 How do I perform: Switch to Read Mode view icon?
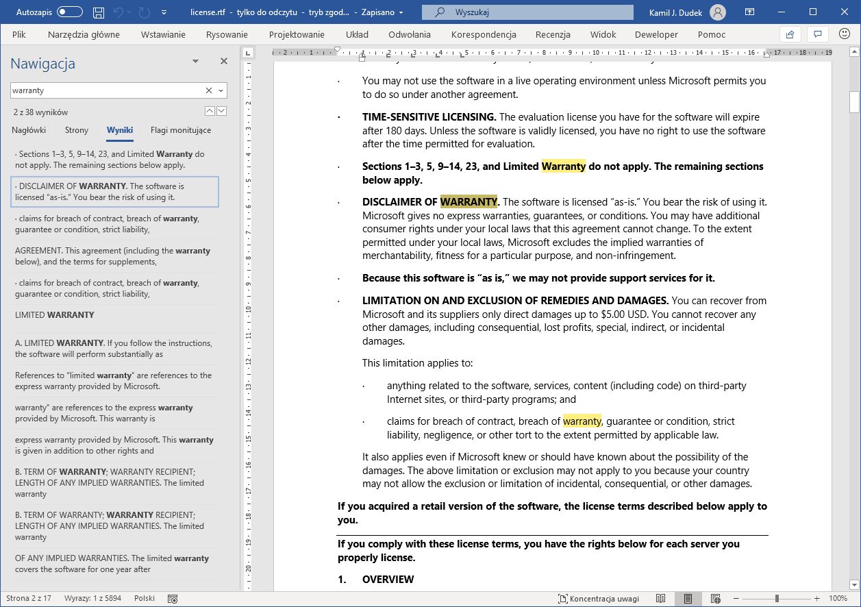pyautogui.click(x=661, y=598)
